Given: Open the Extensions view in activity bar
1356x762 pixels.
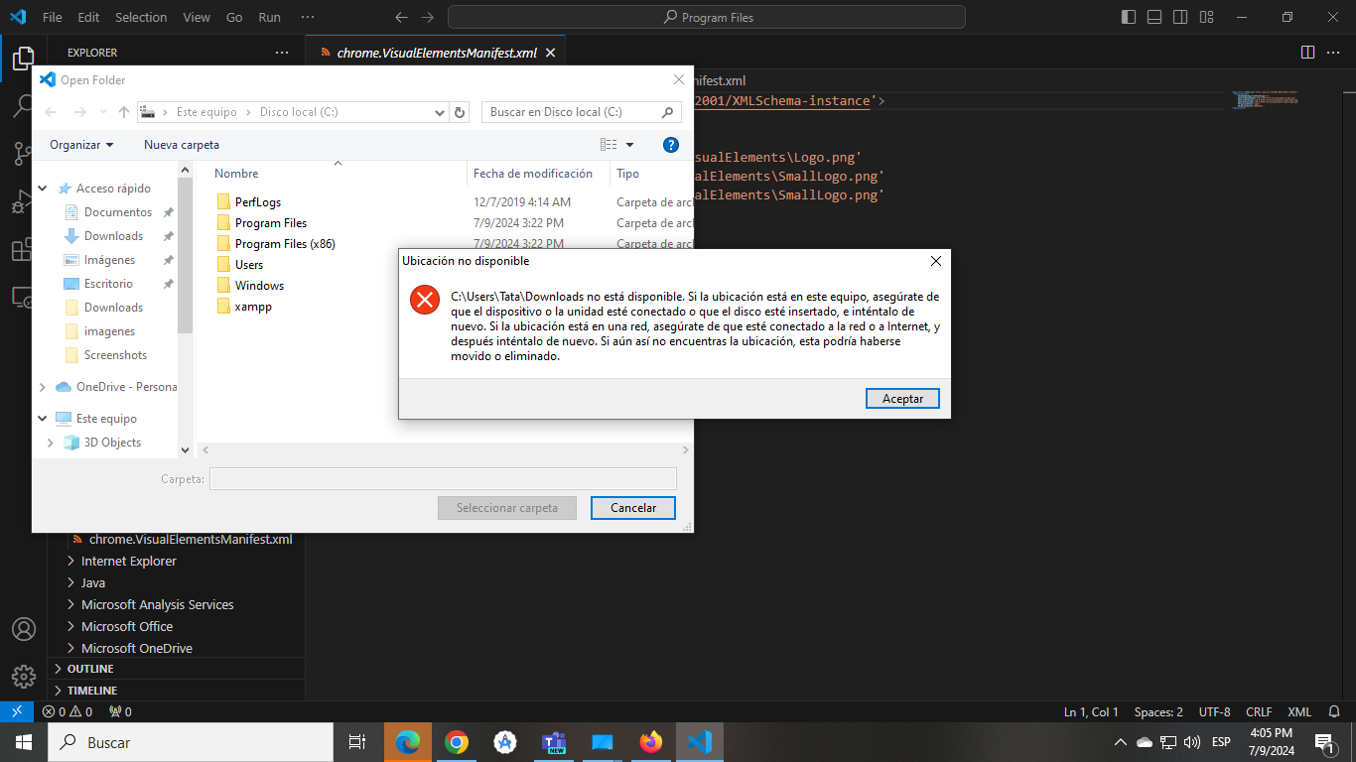Looking at the screenshot, I should [24, 250].
